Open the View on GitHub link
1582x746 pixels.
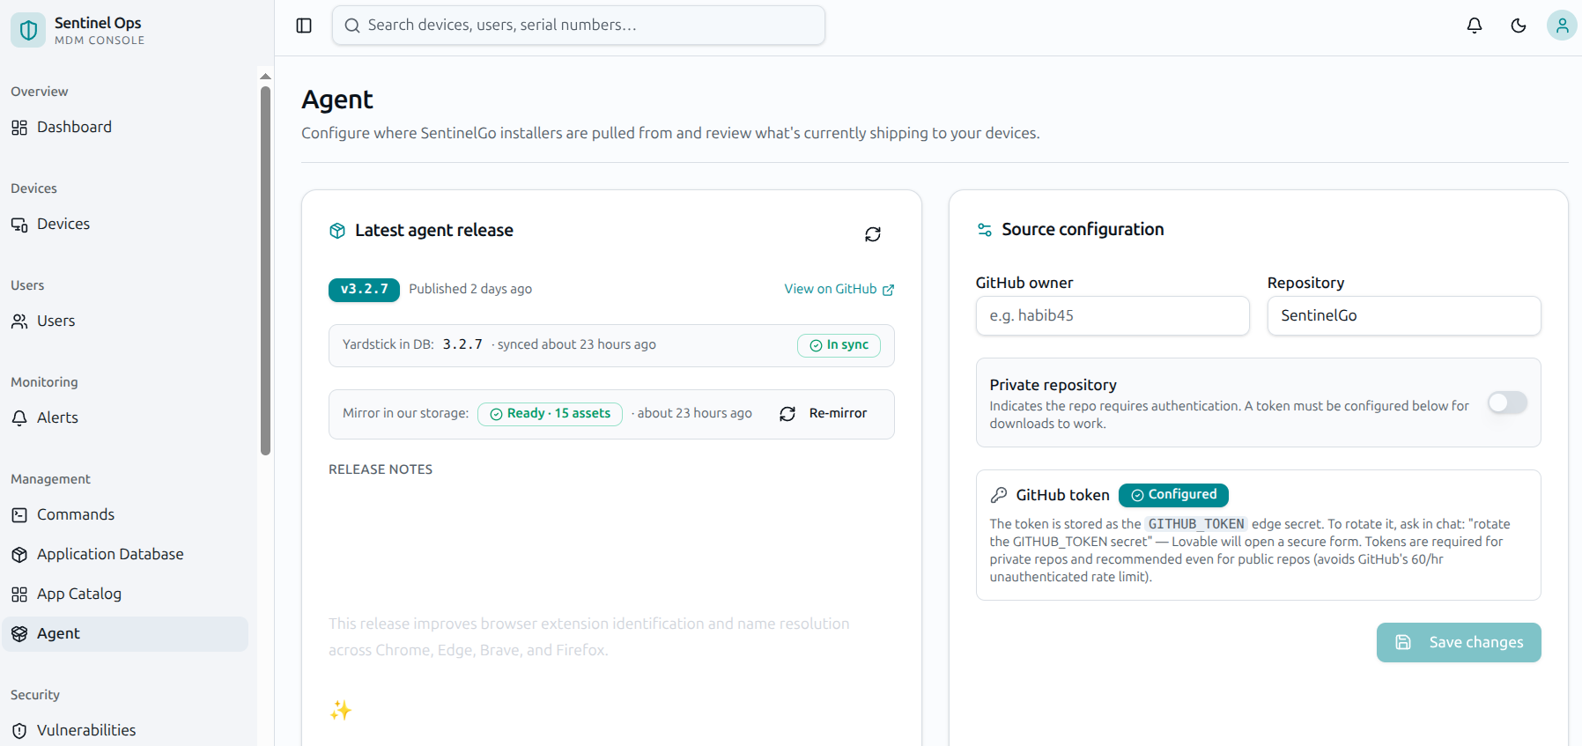tap(839, 289)
